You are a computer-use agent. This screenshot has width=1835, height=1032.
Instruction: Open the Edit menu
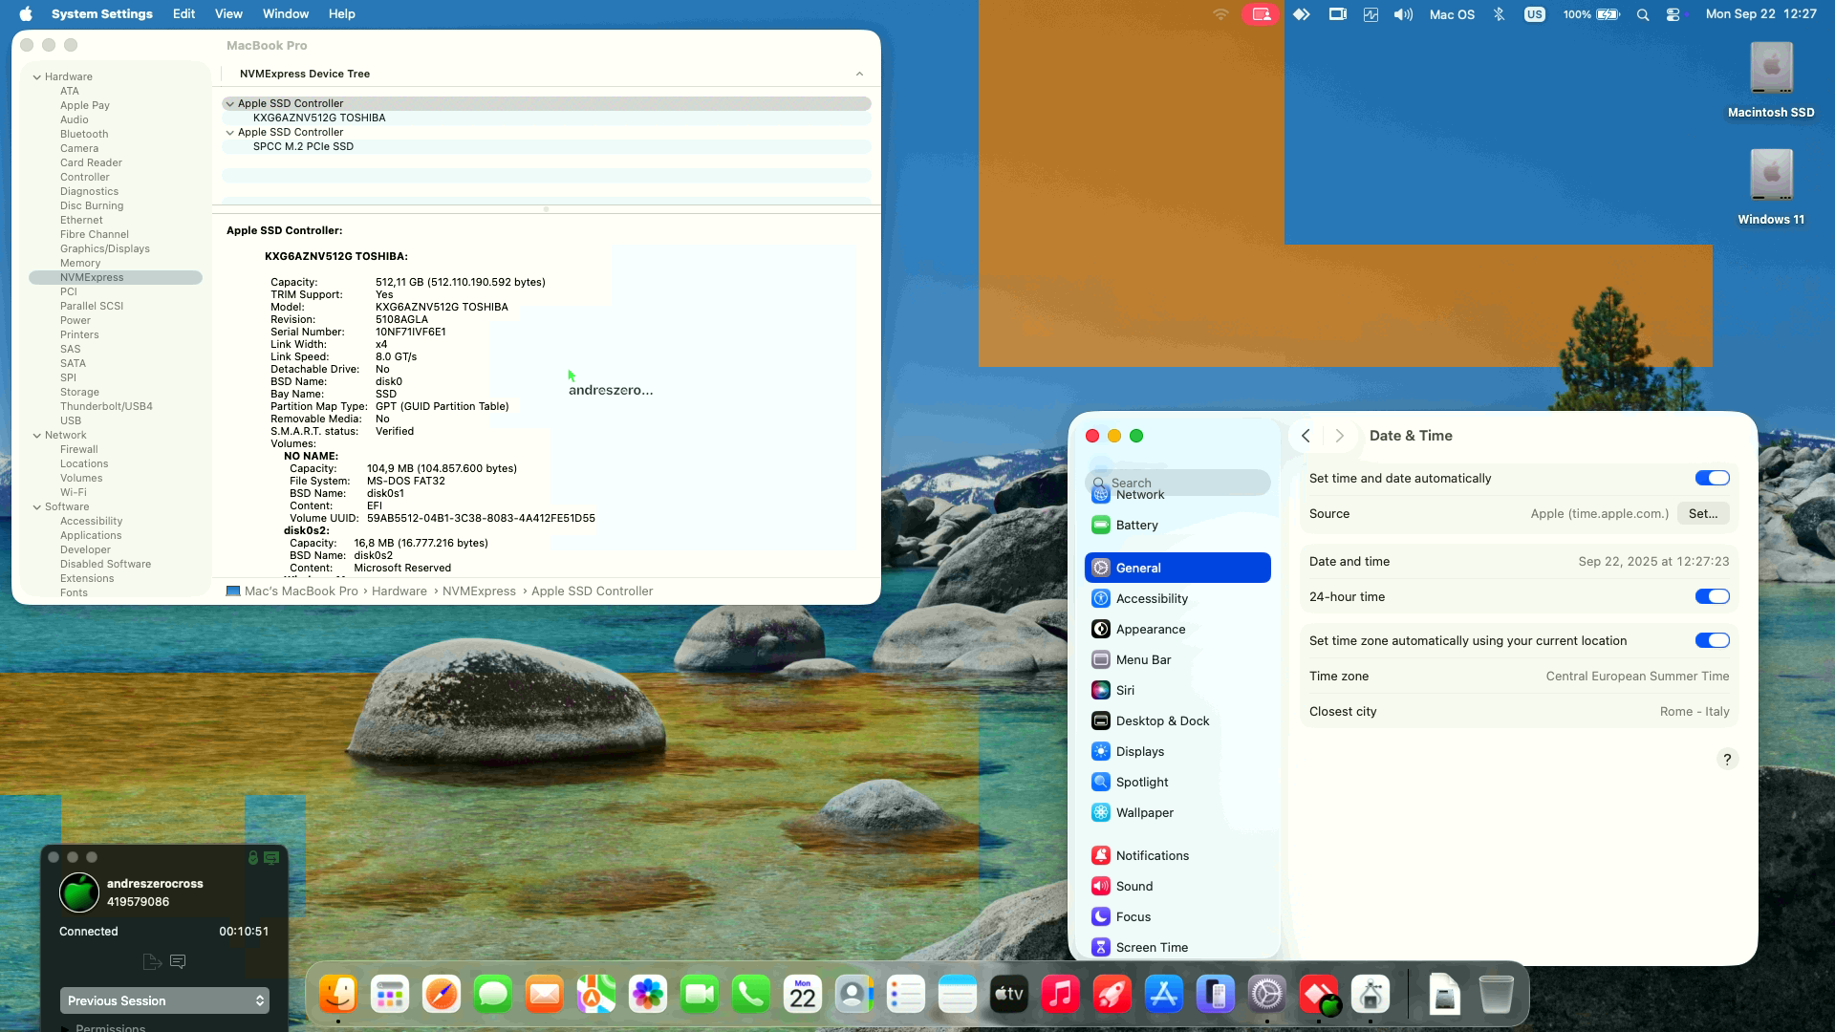(183, 14)
